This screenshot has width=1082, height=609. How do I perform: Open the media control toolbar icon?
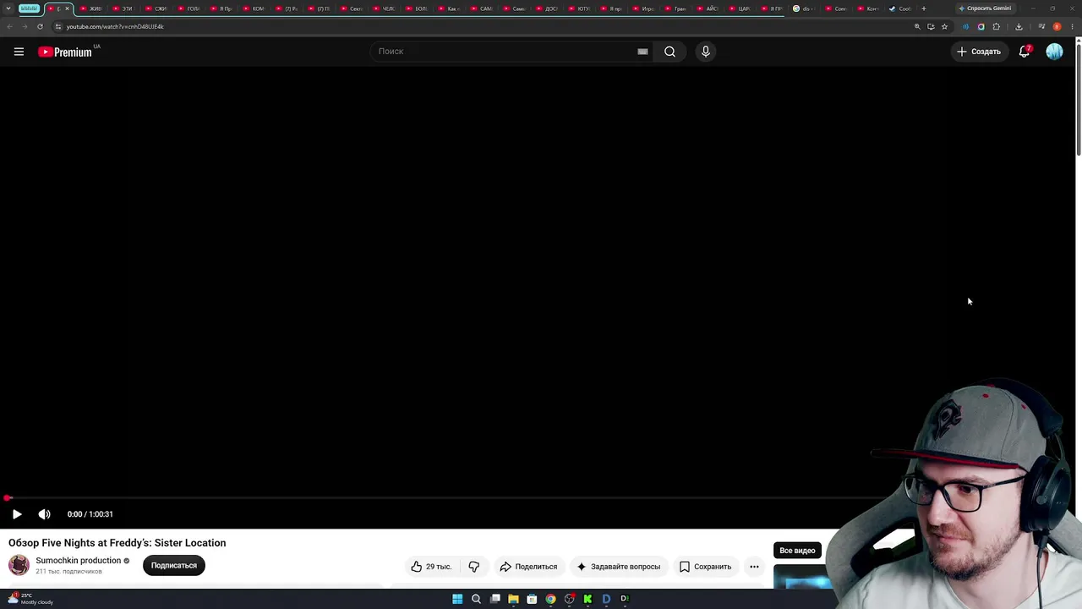click(x=1041, y=26)
